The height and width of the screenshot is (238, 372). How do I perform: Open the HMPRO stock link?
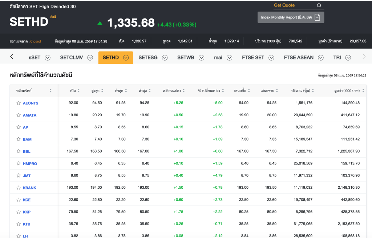[30, 164]
